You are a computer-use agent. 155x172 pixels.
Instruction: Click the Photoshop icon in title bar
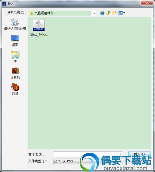click(4, 4)
